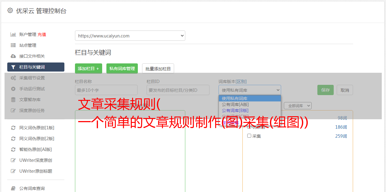Viewport: 386px width, 192px height.
Task: Click the database icon for 文章暂存库
Action: [x=13, y=100]
